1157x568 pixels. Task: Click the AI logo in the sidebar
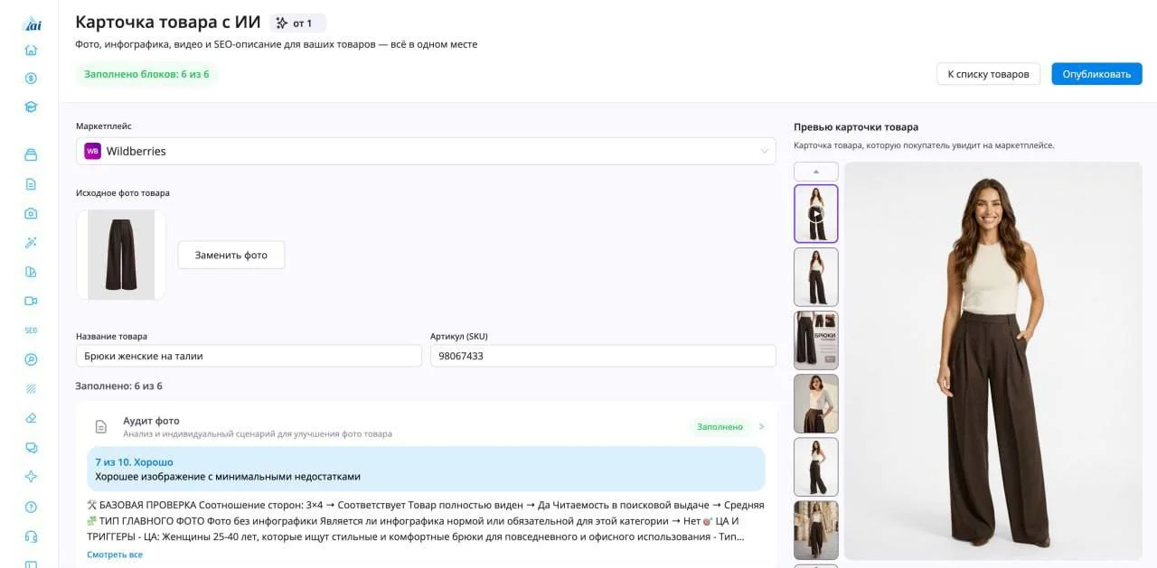tap(31, 23)
